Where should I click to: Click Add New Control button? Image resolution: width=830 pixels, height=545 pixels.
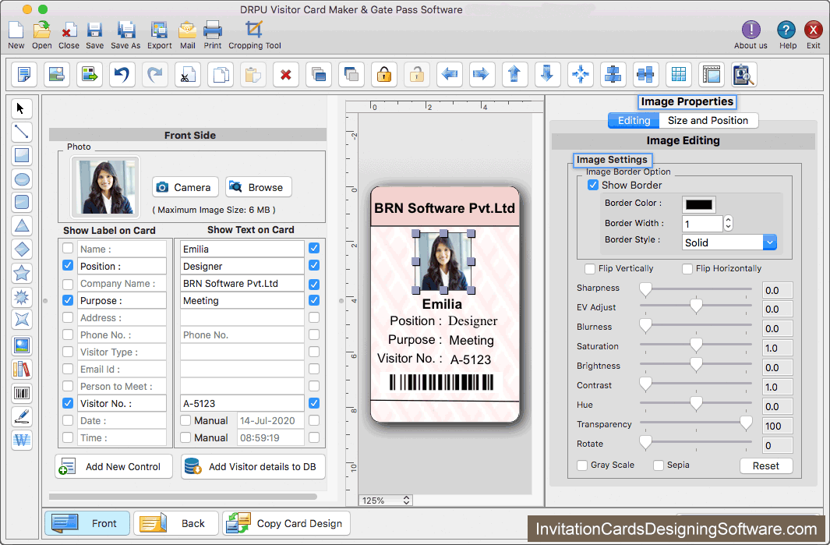coord(114,466)
